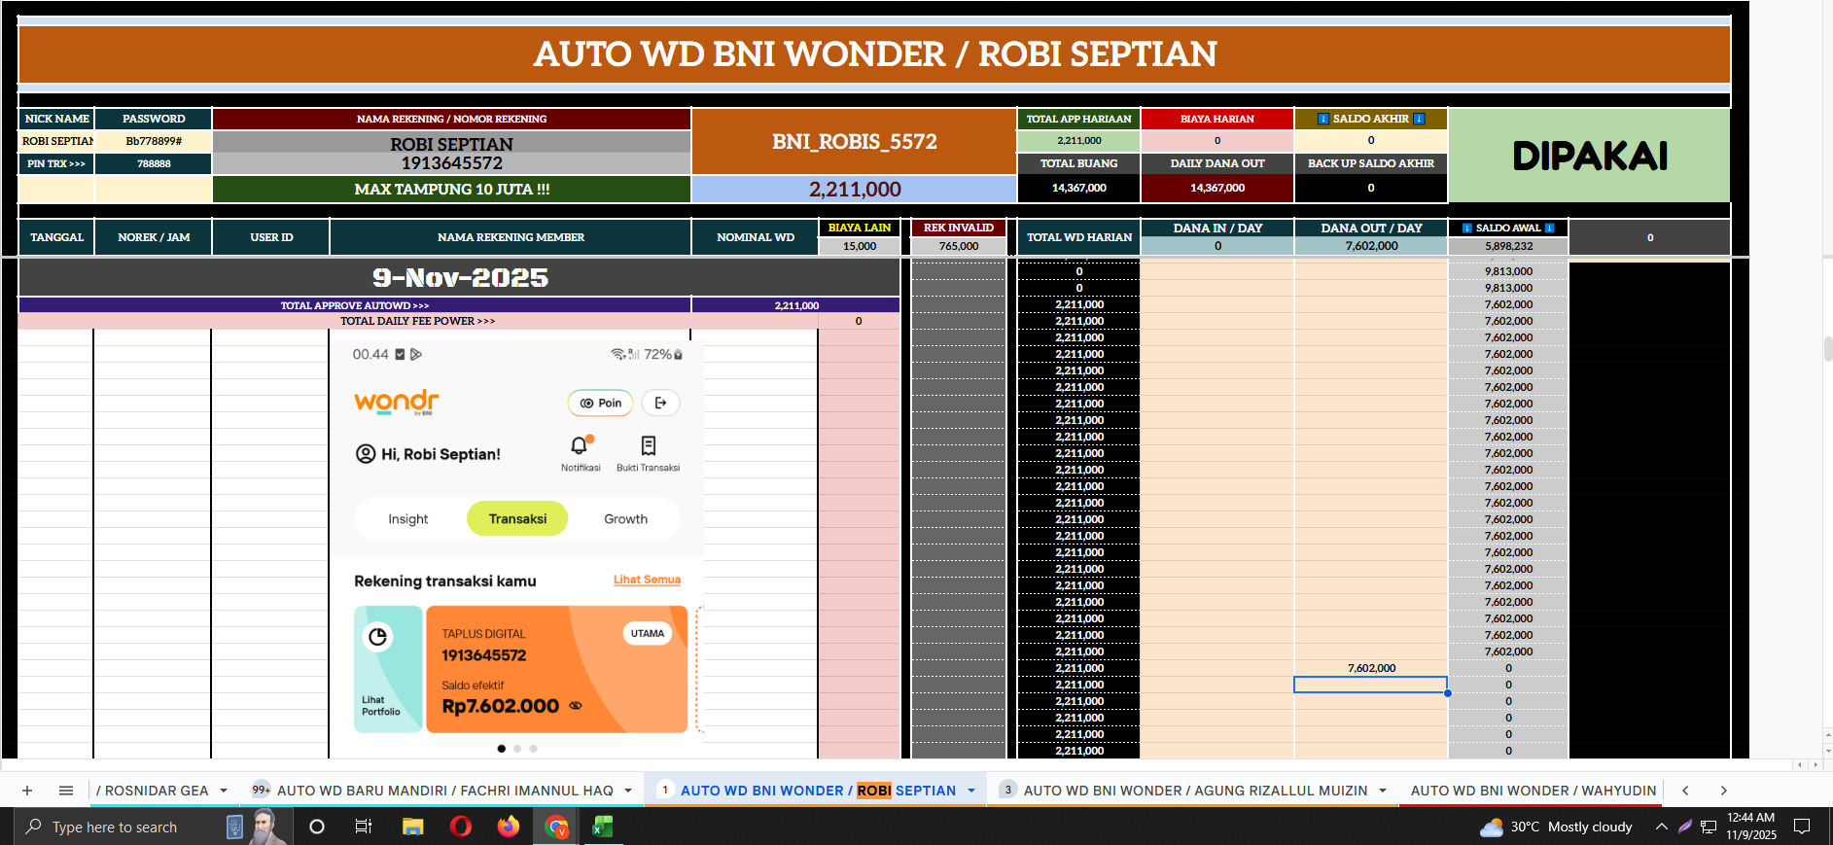Select the DAILY DANA OUT header cell
The image size is (1833, 845).
(x=1217, y=163)
